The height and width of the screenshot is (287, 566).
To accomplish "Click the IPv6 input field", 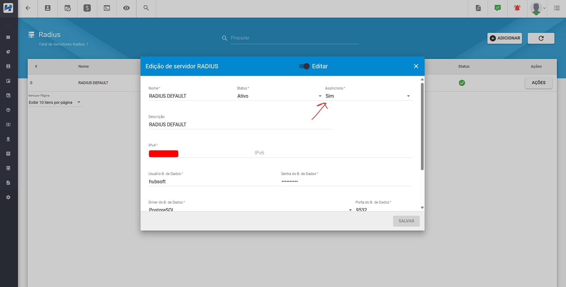I will [333, 153].
